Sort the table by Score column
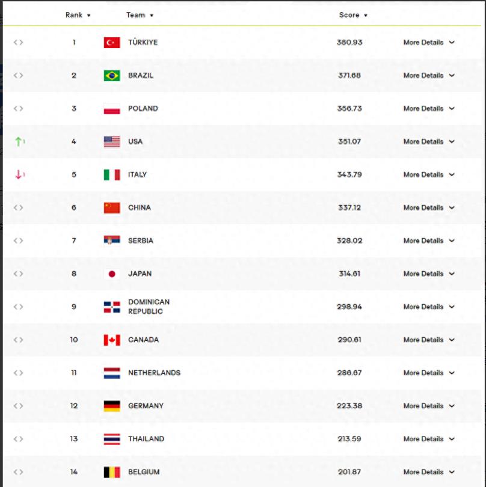Viewport: 486px width, 487px height. point(353,15)
